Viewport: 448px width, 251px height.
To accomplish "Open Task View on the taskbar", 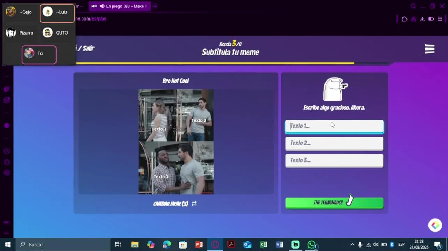I will click(118, 244).
